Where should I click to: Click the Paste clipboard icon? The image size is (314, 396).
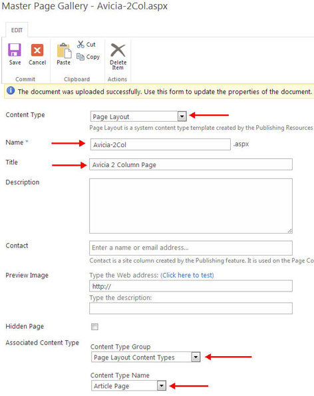(x=64, y=51)
